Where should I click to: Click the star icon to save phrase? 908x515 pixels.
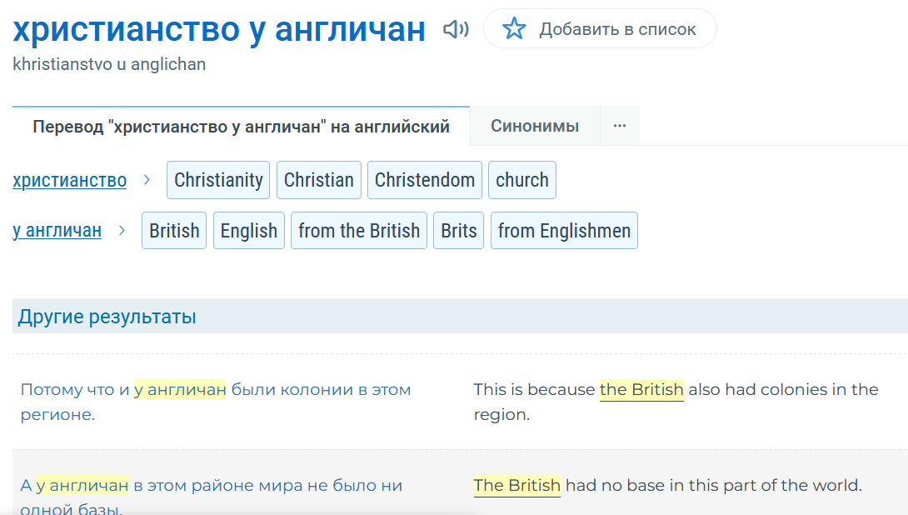tap(515, 30)
